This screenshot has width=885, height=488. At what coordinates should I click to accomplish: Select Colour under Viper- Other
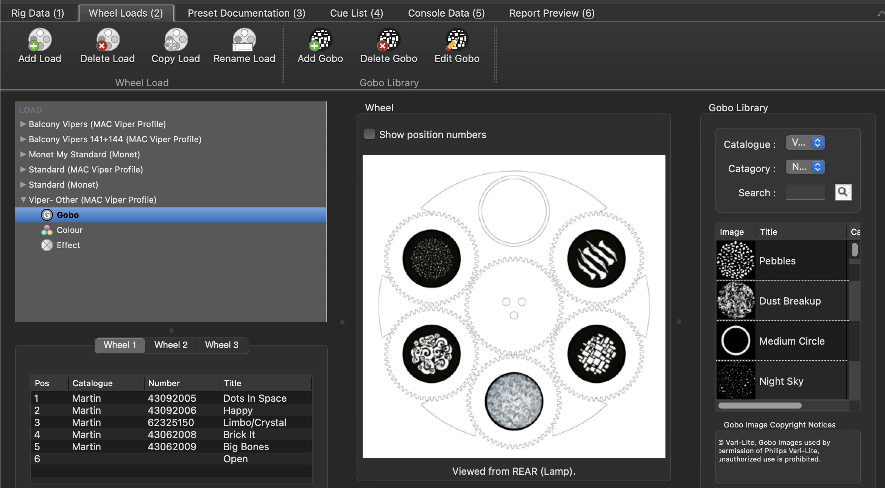click(x=70, y=230)
